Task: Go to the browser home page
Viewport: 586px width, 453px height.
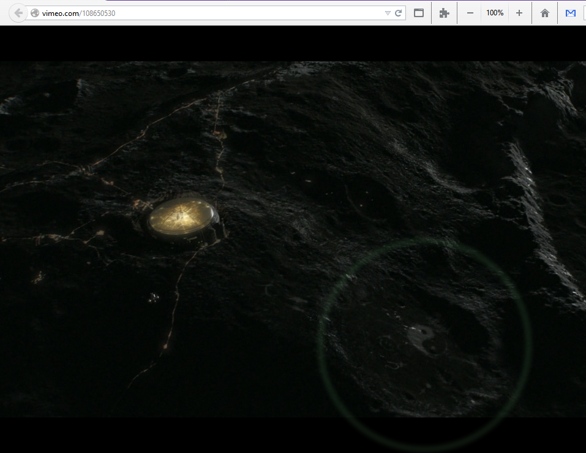Action: coord(545,13)
